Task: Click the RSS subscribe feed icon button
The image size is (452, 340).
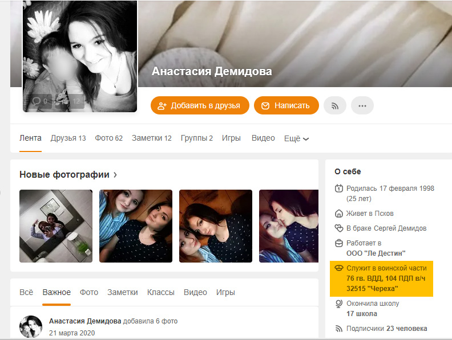Action: (334, 105)
